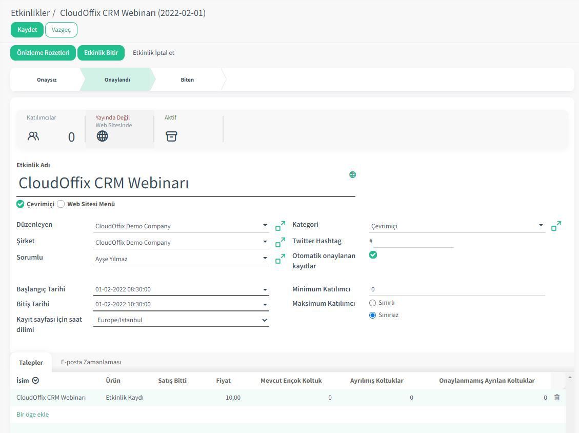Enable the Web Sitesi Menü checkbox
Image resolution: width=579 pixels, height=433 pixels.
coord(61,204)
